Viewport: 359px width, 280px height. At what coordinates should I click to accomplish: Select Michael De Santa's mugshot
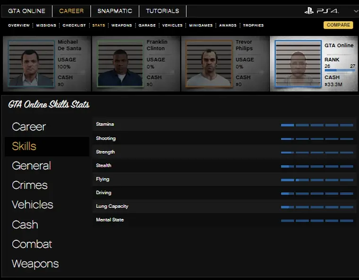pyautogui.click(x=31, y=64)
